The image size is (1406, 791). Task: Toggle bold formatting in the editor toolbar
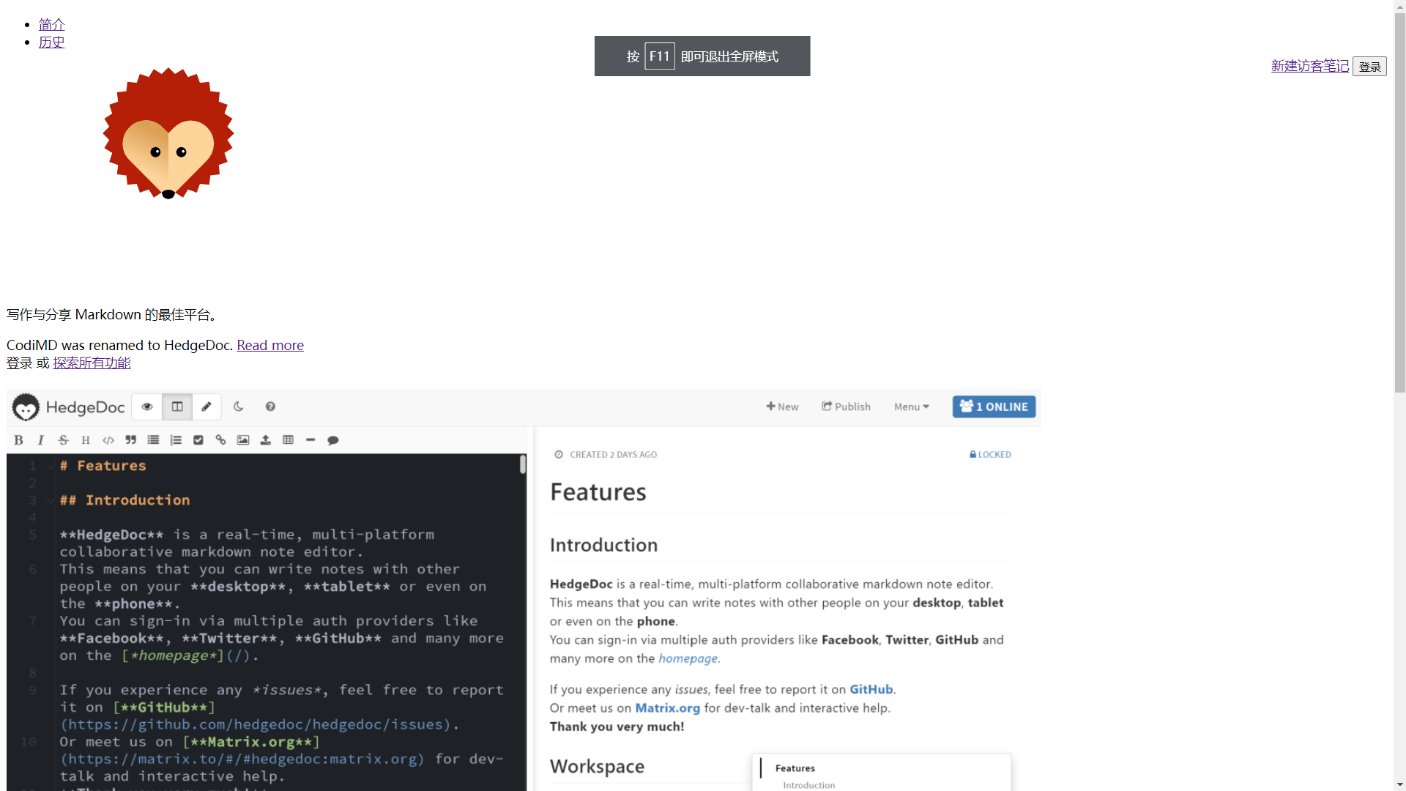click(x=18, y=439)
